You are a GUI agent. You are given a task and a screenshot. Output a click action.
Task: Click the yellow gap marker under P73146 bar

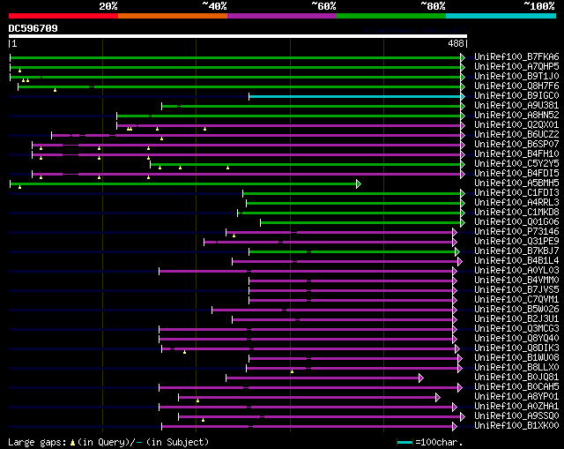[234, 236]
